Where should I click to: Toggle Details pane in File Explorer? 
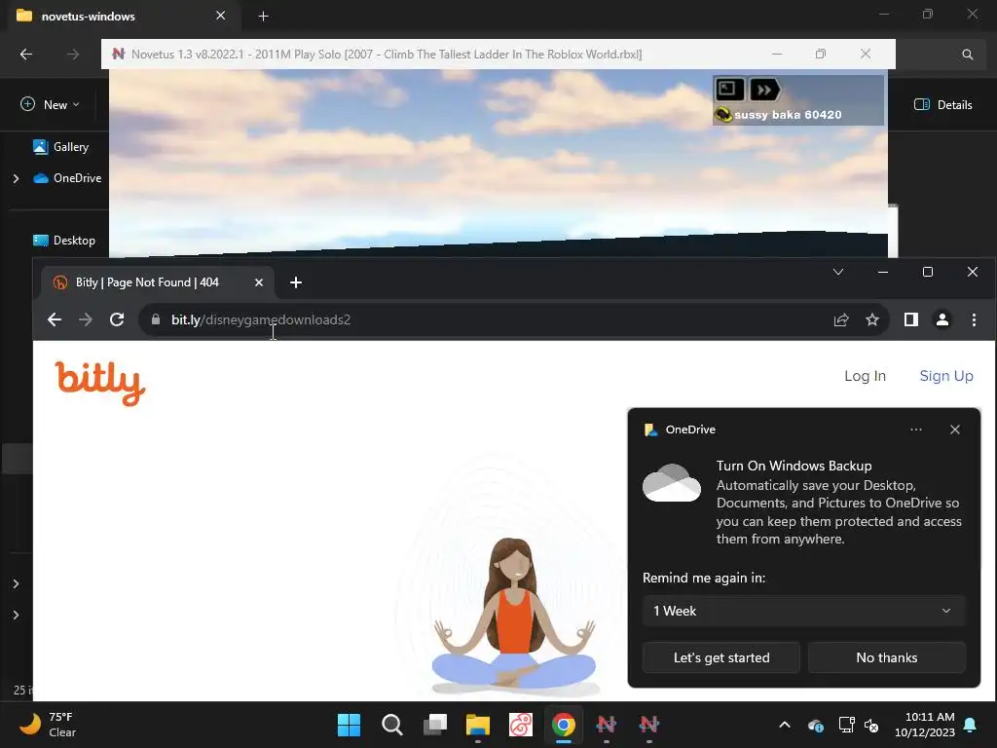[942, 104]
